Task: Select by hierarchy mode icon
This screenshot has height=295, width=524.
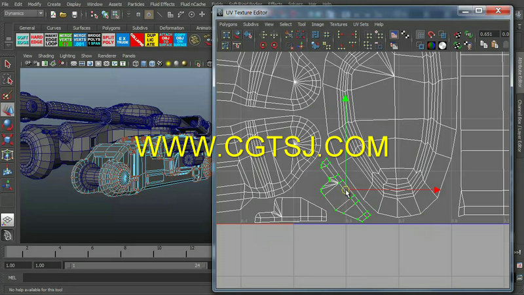Action: coord(94,14)
